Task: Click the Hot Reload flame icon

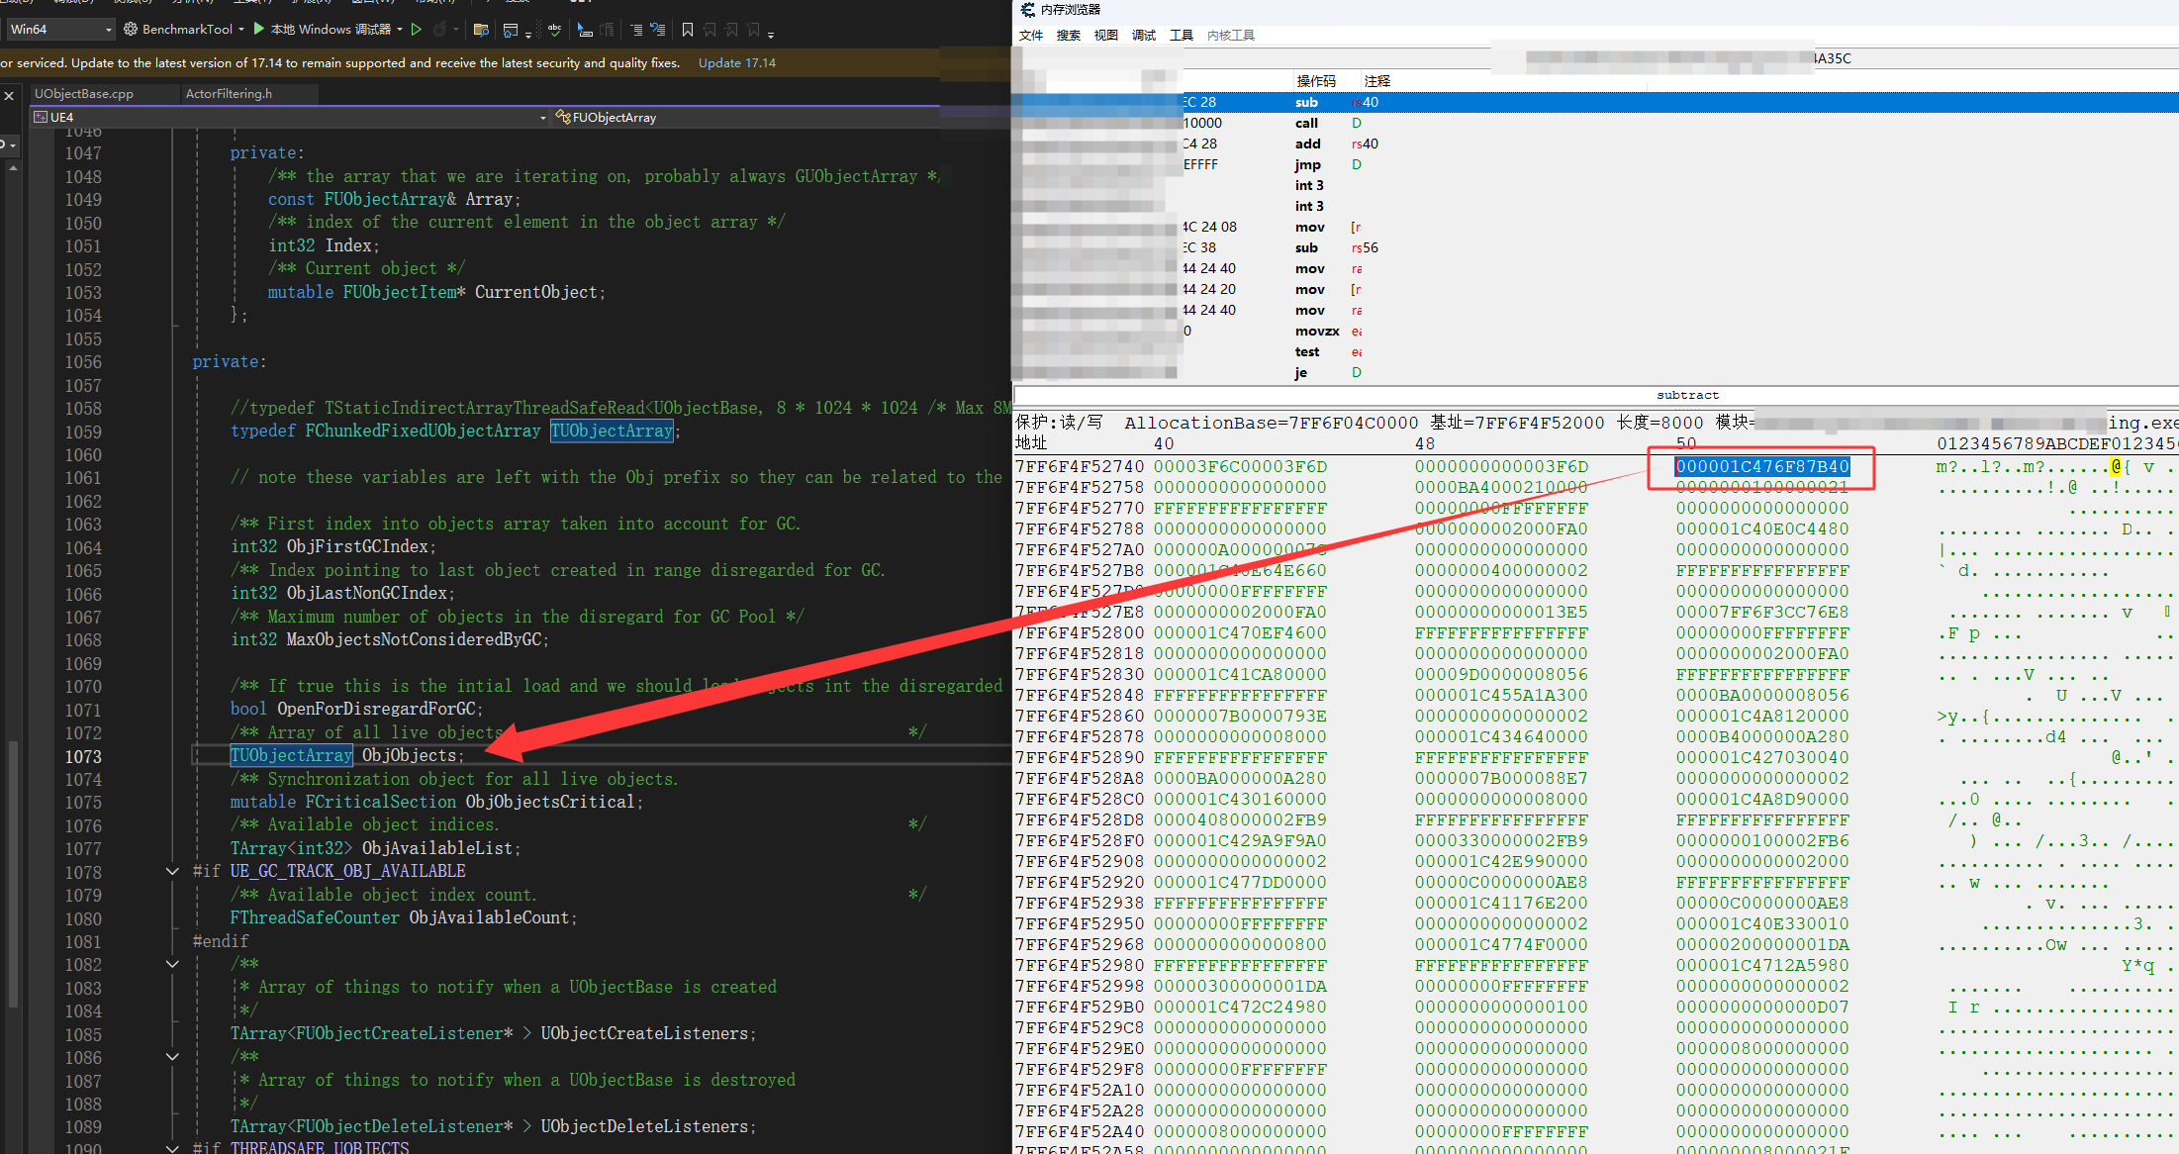Action: [x=440, y=30]
